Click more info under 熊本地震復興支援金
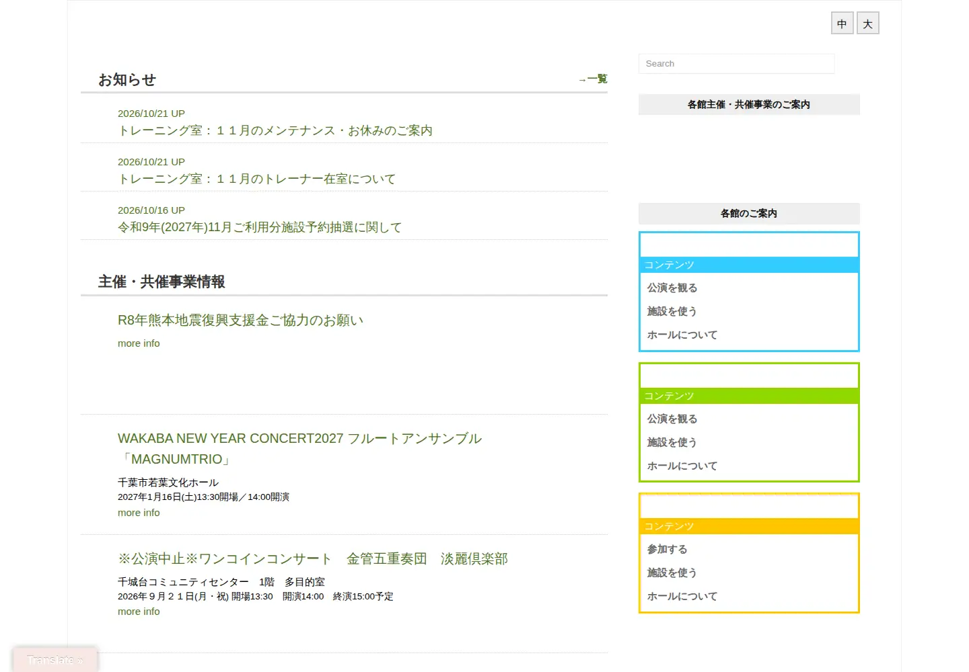Image resolution: width=969 pixels, height=672 pixels. tap(139, 343)
